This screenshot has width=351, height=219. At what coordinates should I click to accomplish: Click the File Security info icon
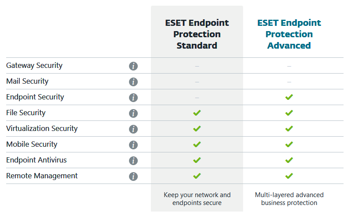(133, 113)
